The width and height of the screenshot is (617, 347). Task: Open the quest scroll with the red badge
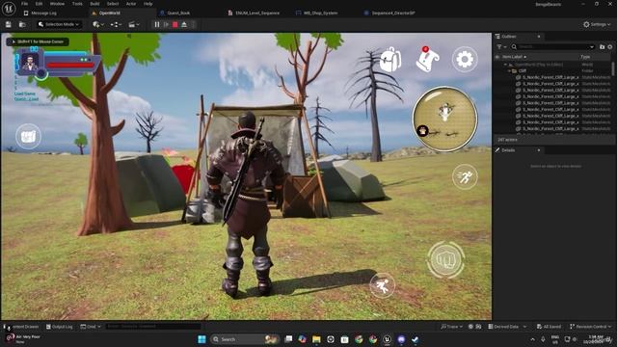point(427,60)
